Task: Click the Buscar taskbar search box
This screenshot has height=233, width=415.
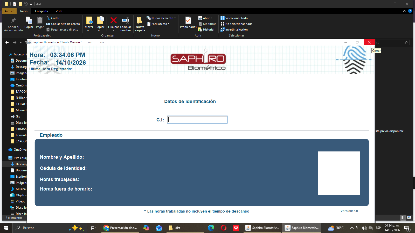Action: click(x=49, y=228)
